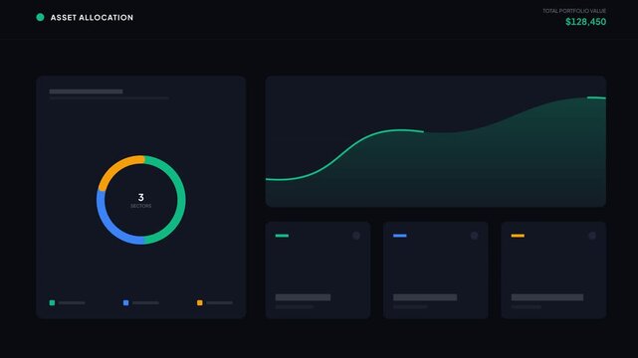Screen dimensions: 638x358
Task: Click the blue legend swatch
Action: point(125,302)
